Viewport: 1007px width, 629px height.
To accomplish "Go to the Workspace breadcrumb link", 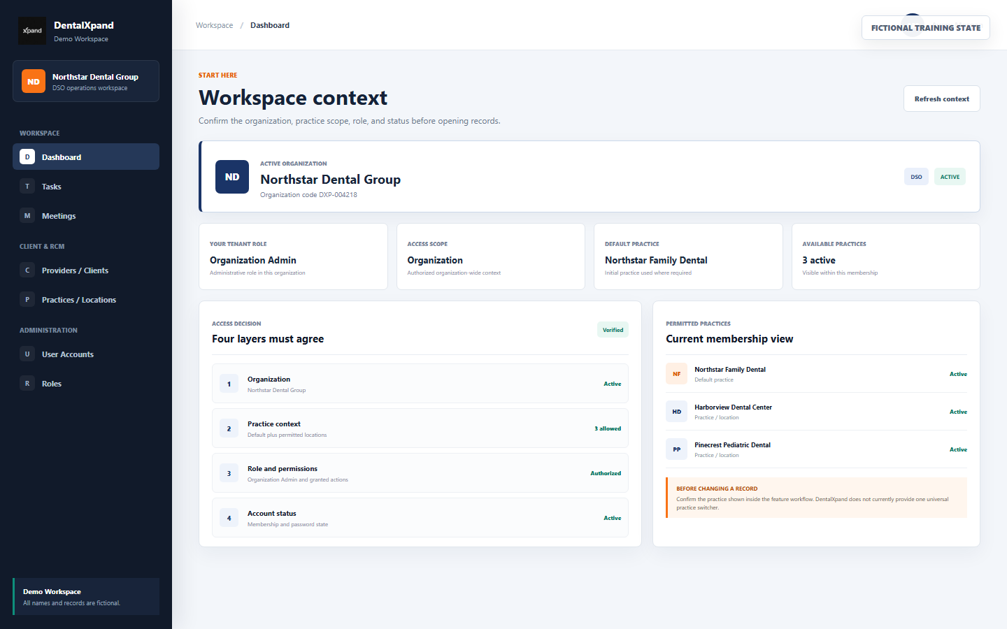I will click(214, 25).
